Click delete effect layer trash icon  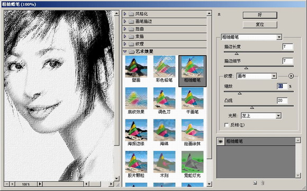[263, 183]
